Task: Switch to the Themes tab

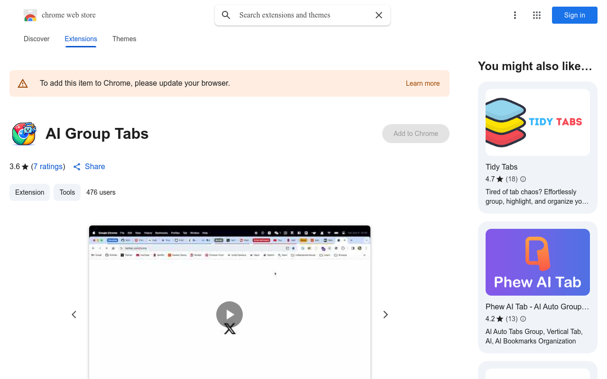Action: (x=124, y=39)
